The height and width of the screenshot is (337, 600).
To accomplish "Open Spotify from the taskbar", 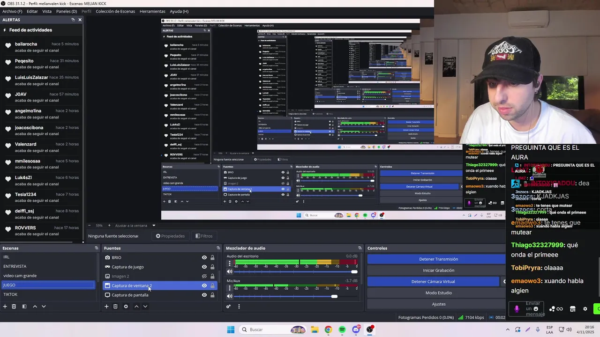I will (342, 330).
